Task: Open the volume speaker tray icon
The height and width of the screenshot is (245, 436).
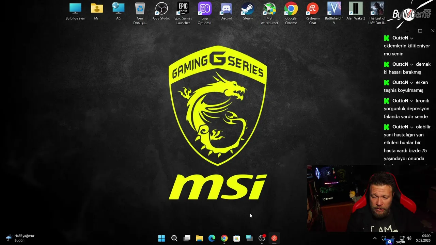Action: click(x=409, y=238)
